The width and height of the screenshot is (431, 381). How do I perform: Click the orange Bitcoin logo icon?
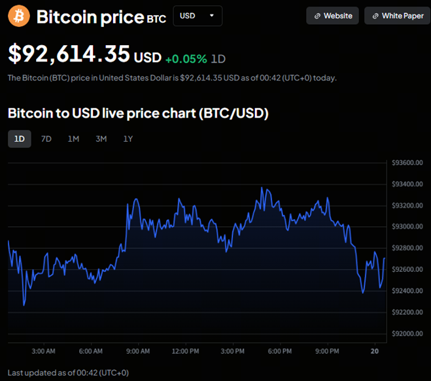click(x=19, y=16)
